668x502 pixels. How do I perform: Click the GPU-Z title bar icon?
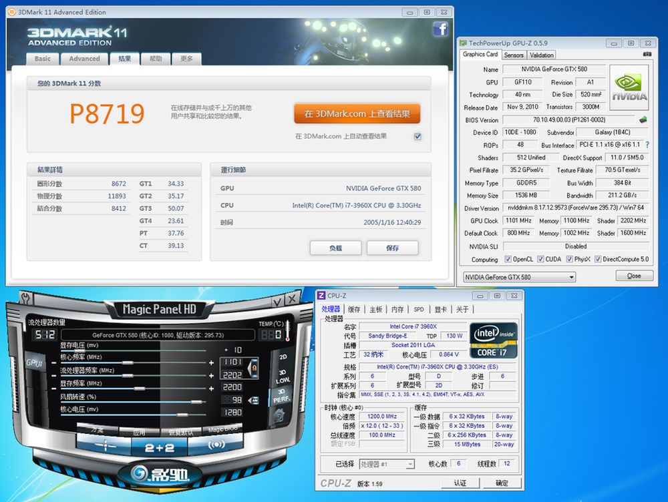click(x=463, y=43)
